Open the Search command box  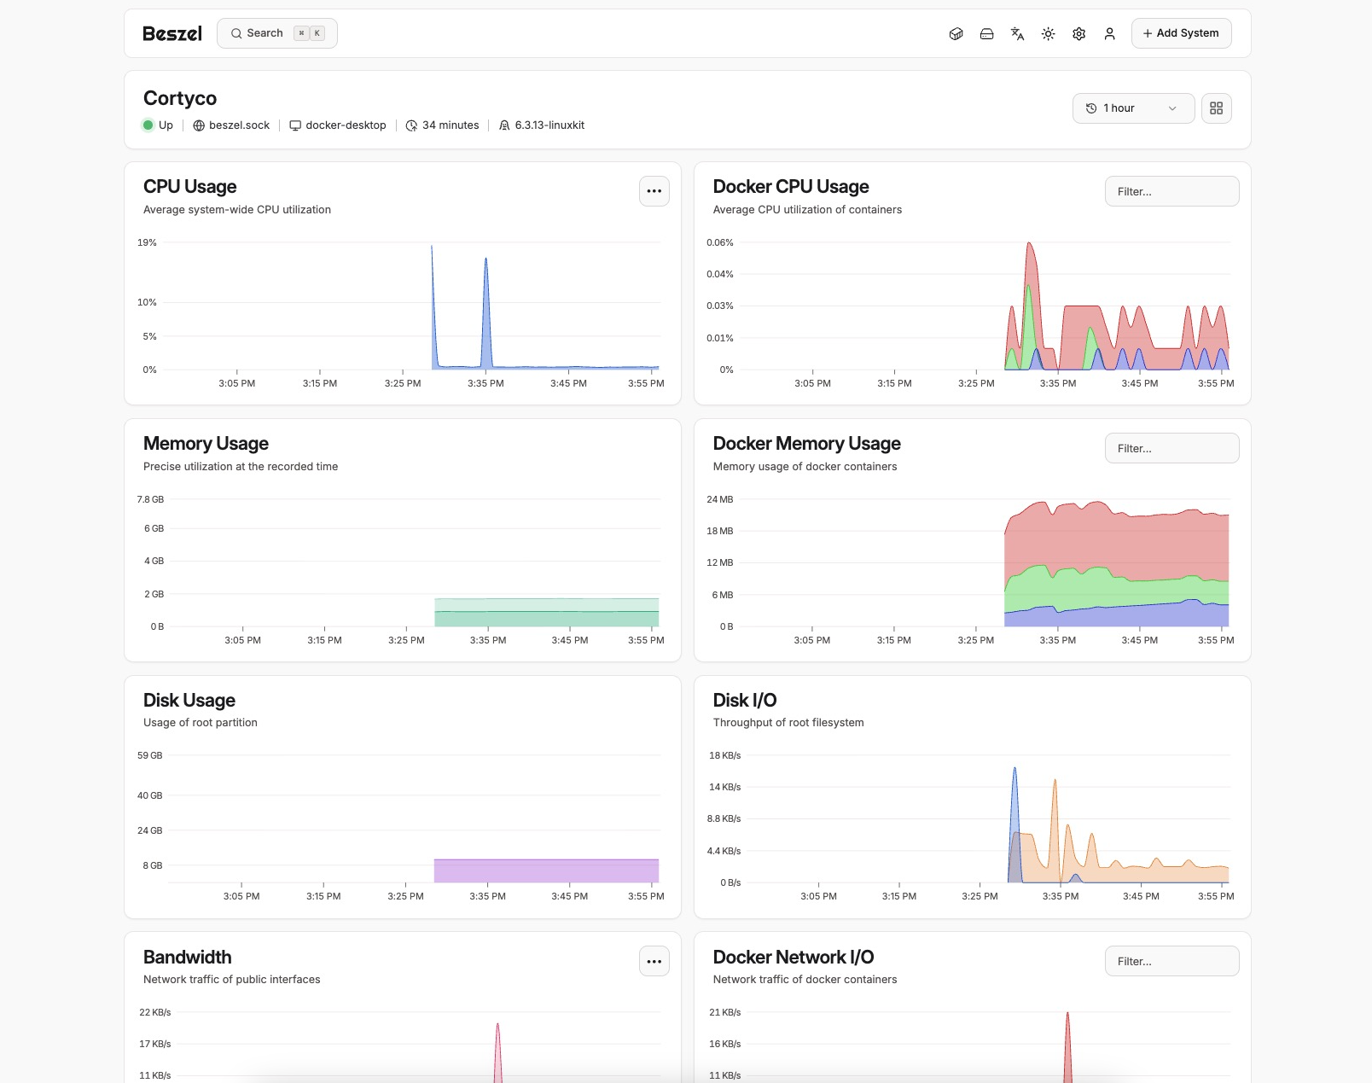pyautogui.click(x=277, y=33)
